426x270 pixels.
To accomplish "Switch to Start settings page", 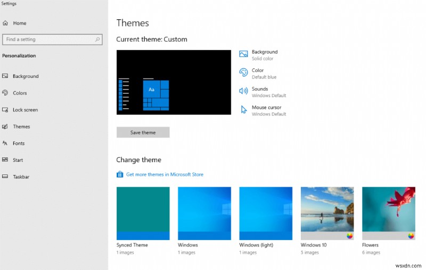I will coord(18,160).
